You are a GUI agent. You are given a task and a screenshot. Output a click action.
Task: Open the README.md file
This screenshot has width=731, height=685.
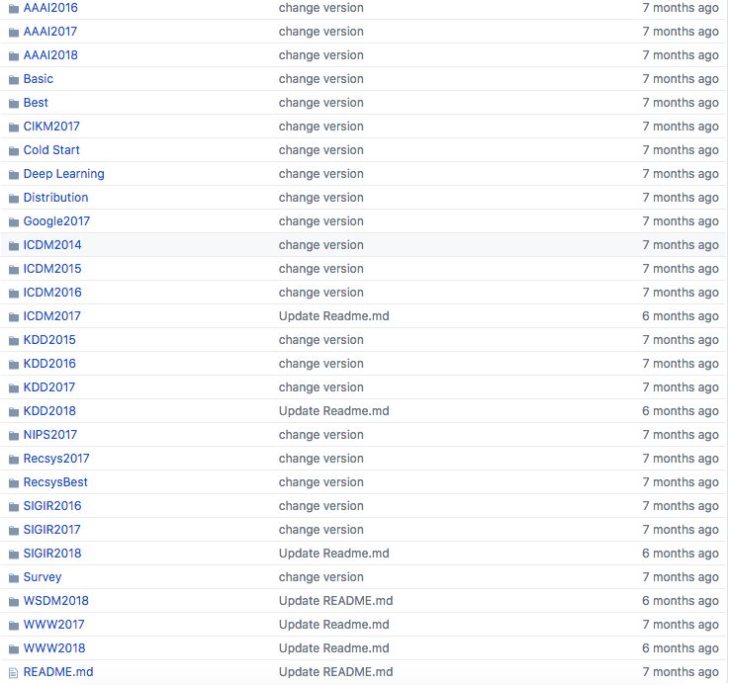coord(58,672)
